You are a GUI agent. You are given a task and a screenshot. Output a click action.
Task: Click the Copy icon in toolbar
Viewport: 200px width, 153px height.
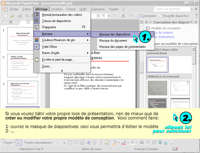point(27,16)
